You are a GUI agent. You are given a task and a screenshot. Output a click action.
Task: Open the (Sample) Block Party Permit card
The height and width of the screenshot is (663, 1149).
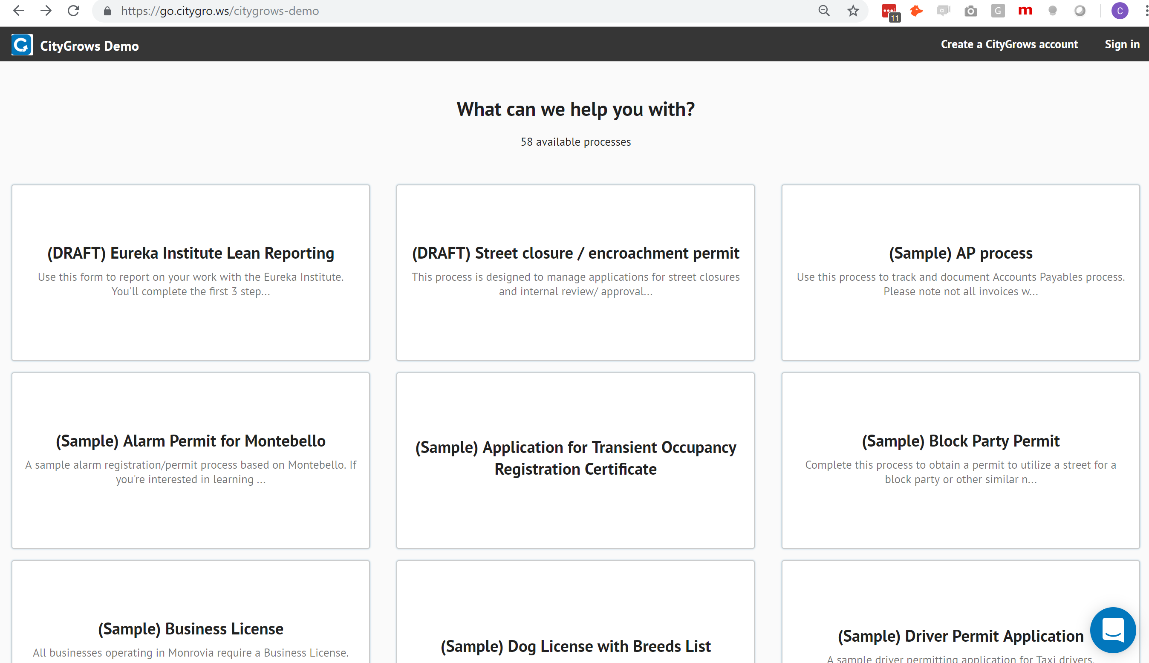(961, 460)
